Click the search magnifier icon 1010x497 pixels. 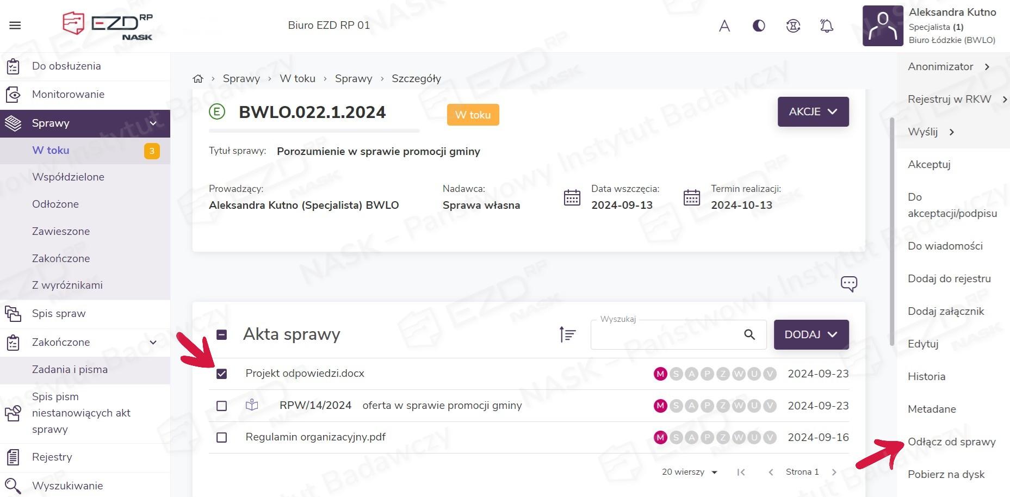click(x=749, y=334)
